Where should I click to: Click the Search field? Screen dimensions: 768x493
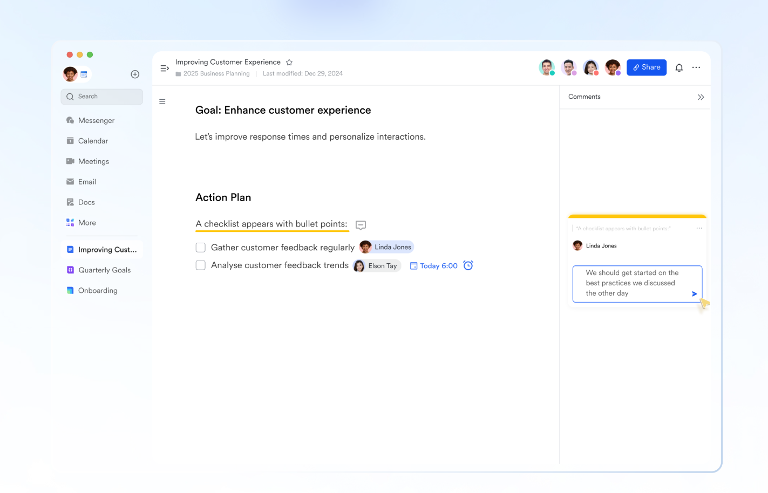pos(102,97)
